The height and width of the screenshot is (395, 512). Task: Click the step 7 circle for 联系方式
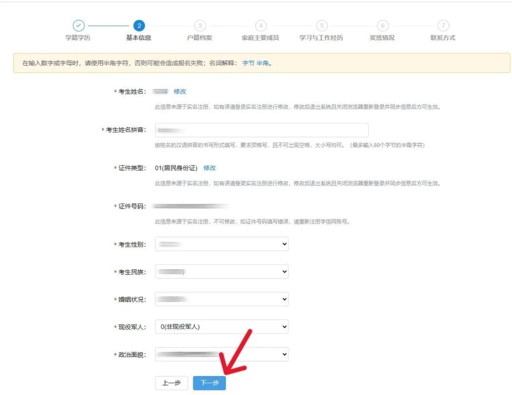click(443, 26)
